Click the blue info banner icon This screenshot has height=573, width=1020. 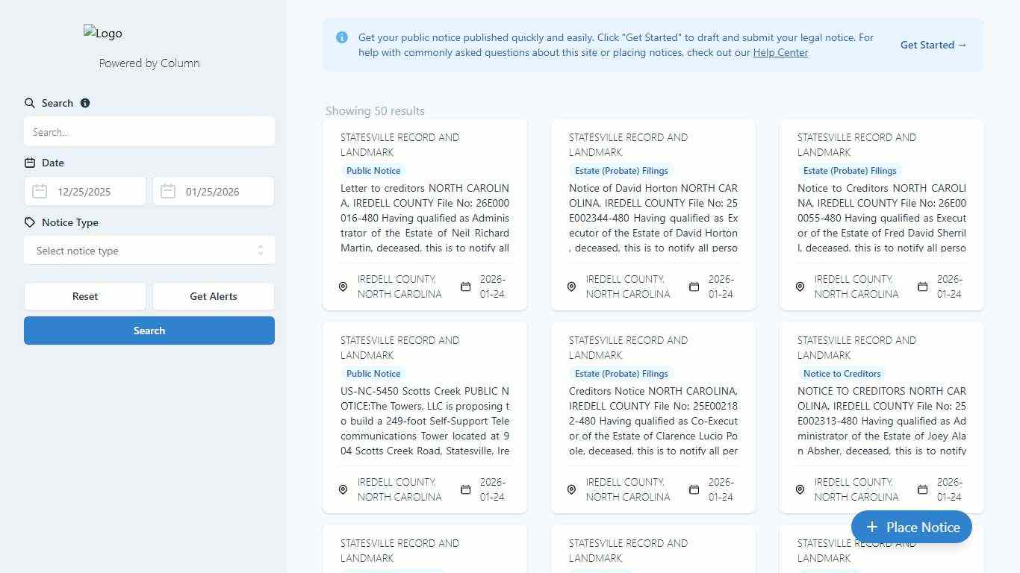(342, 37)
